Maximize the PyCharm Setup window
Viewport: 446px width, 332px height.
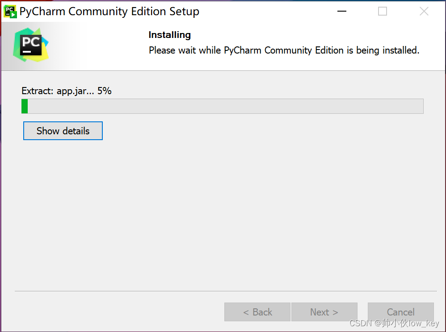pos(382,11)
